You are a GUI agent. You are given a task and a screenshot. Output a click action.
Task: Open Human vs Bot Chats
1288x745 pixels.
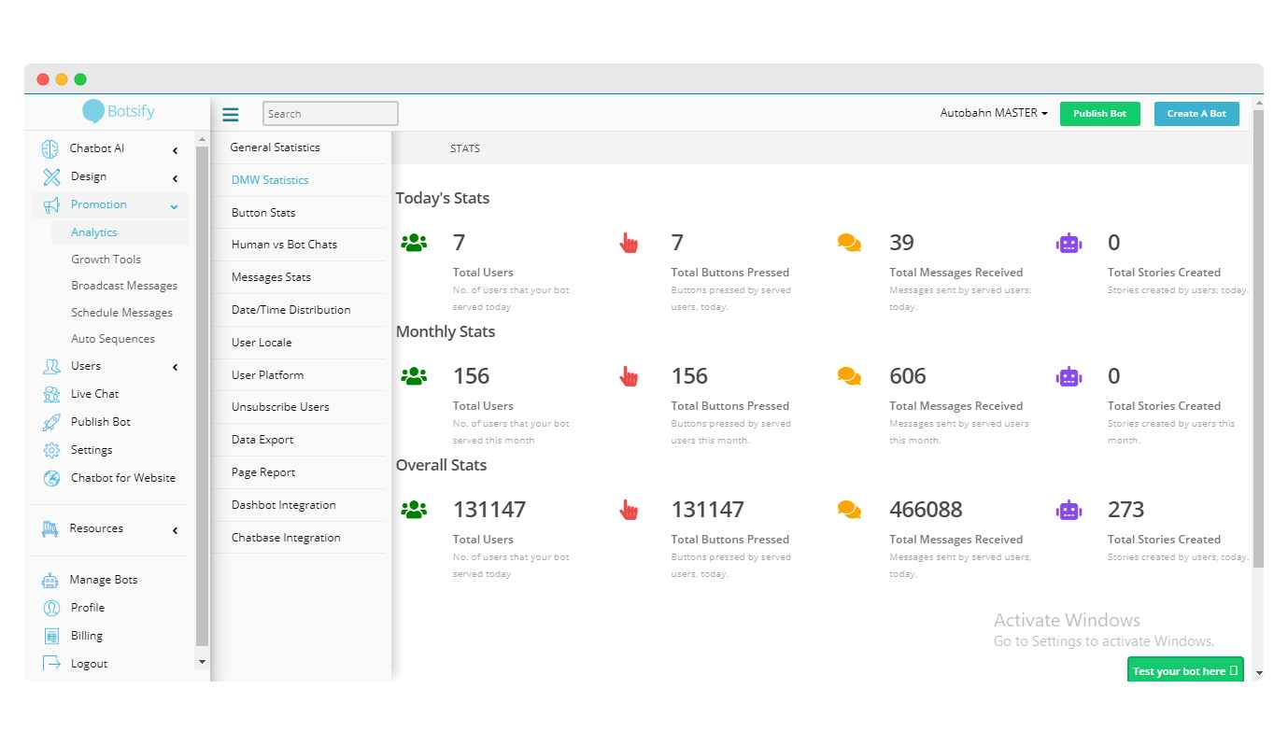(x=284, y=245)
